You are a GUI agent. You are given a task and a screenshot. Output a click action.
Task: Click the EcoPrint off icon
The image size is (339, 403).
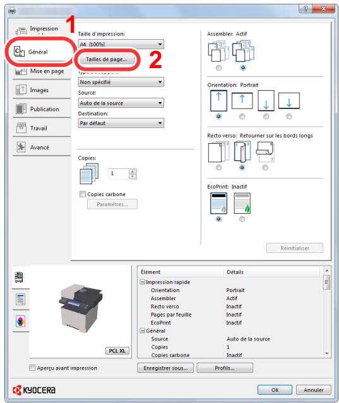(218, 203)
